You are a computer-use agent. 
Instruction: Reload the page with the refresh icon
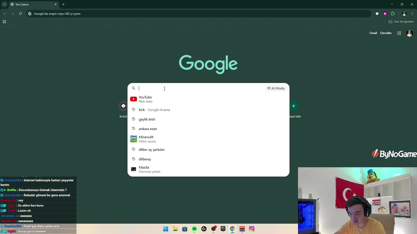coord(20,14)
